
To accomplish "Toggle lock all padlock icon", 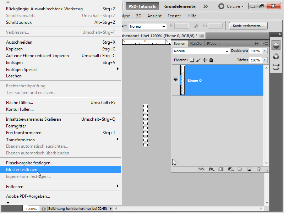I will click(211, 60).
